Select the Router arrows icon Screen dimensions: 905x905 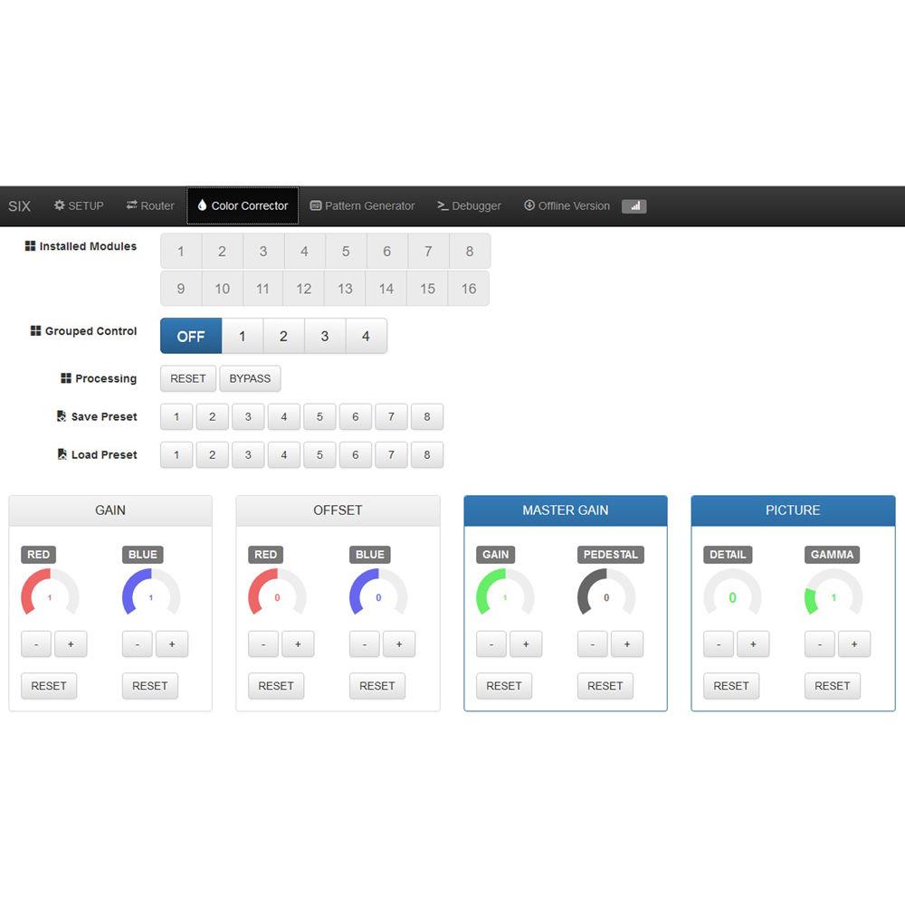pos(130,205)
